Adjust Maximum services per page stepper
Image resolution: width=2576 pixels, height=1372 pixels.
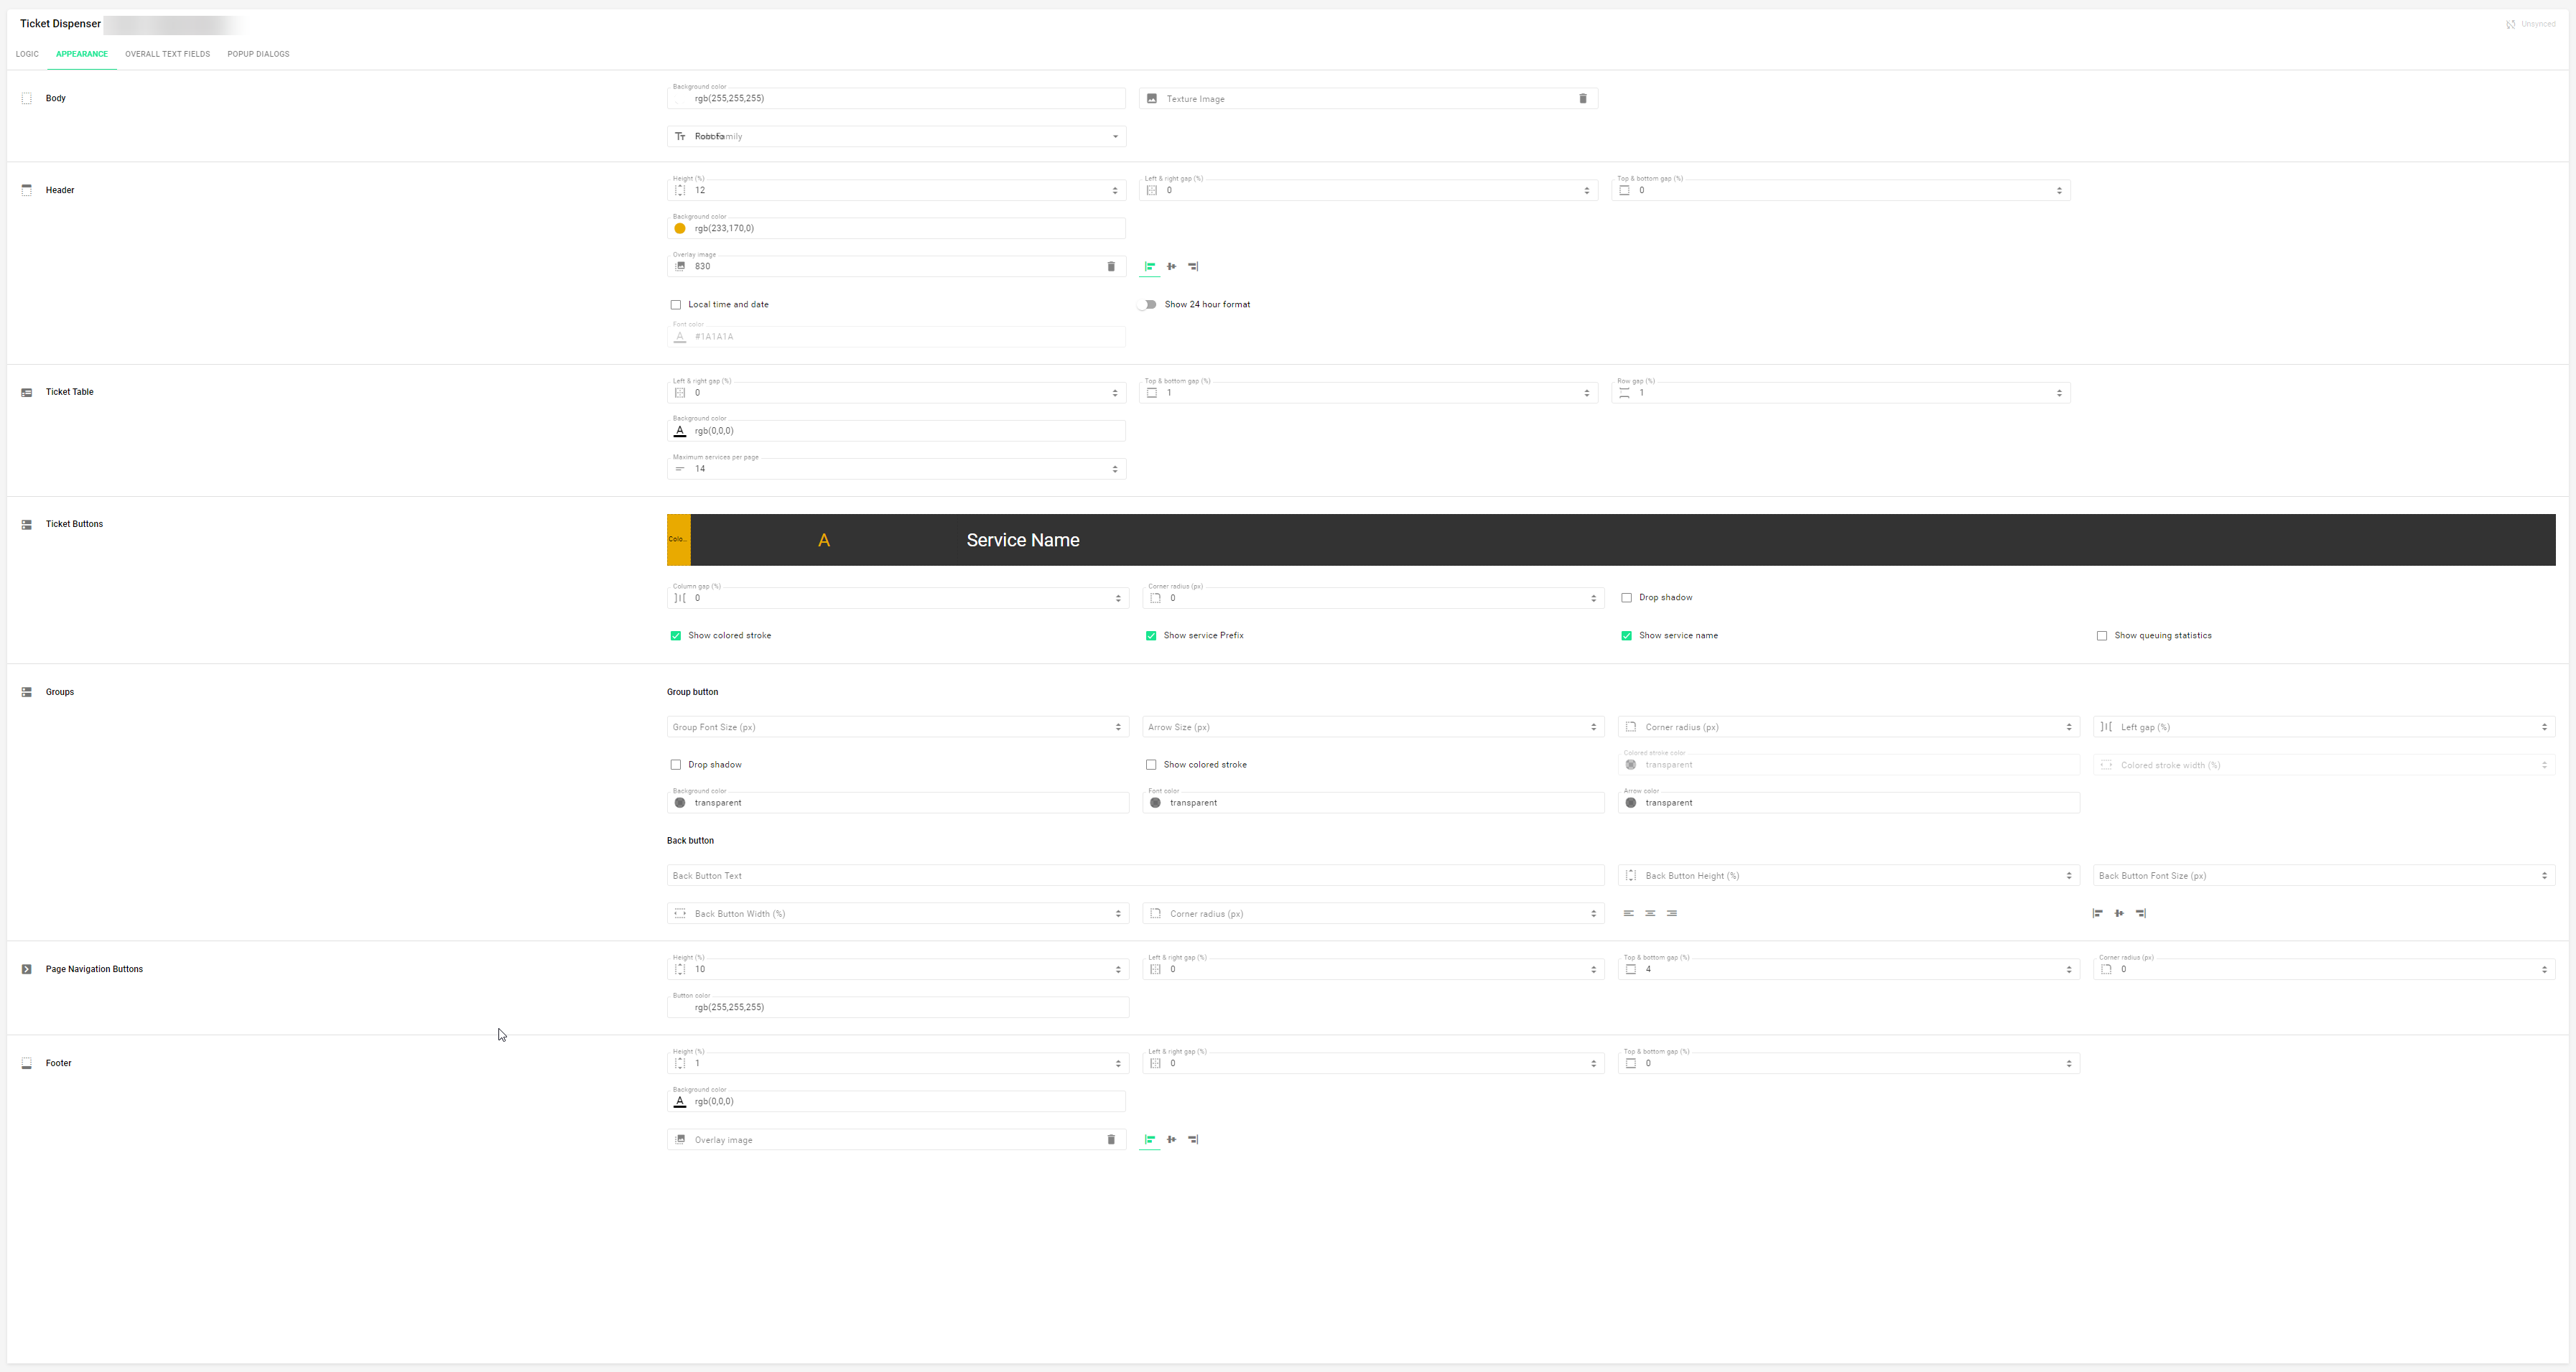tap(1115, 469)
